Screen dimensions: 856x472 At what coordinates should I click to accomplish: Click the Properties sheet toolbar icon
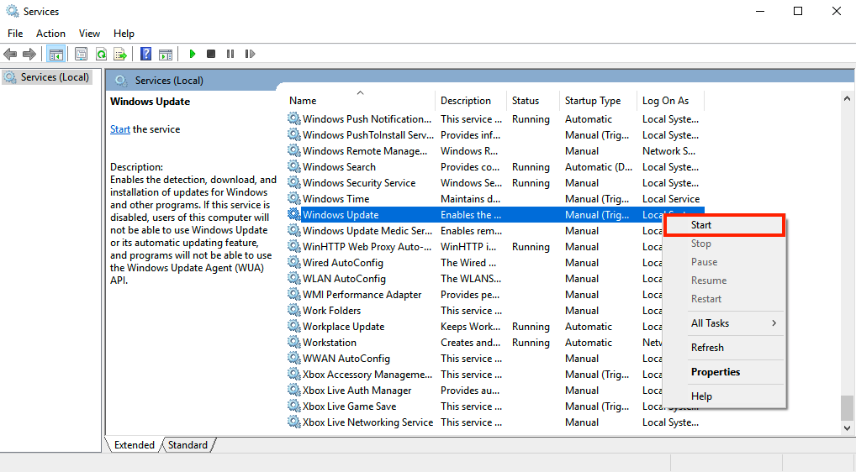tap(81, 54)
